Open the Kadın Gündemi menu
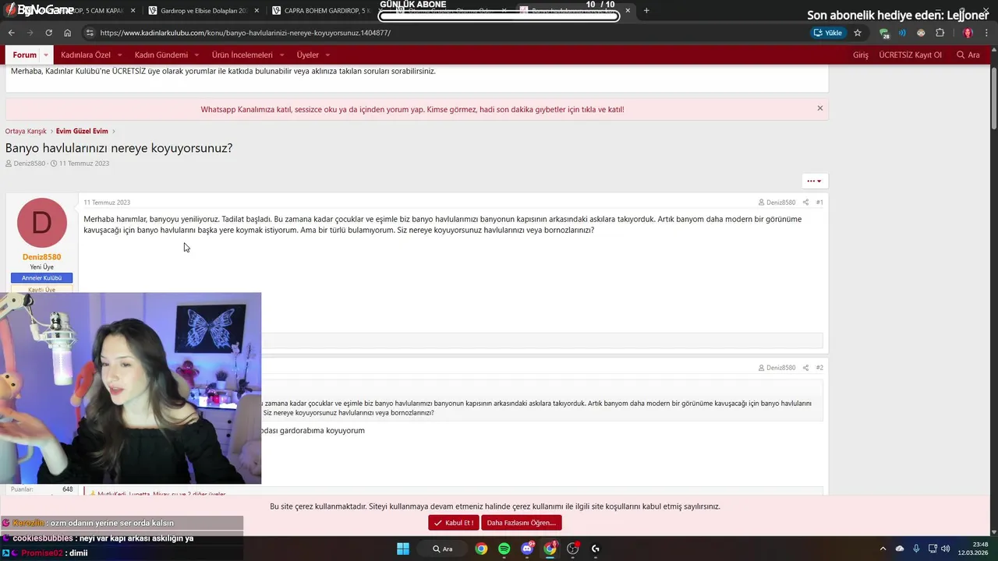This screenshot has height=561, width=998. pos(161,55)
